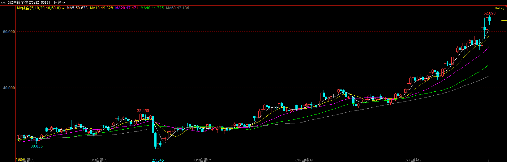This screenshot has height=162, width=507.
Task: Select the green MA40 44.225 label
Action: pos(152,8)
